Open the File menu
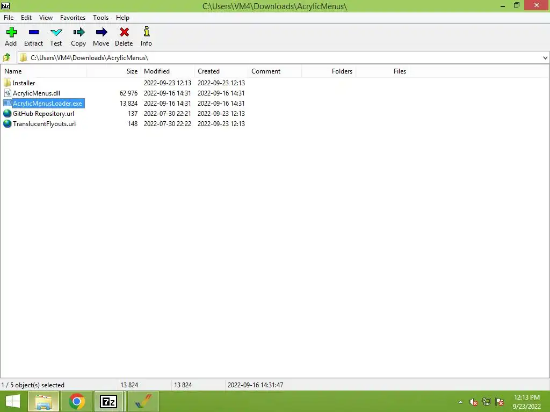 pyautogui.click(x=9, y=18)
